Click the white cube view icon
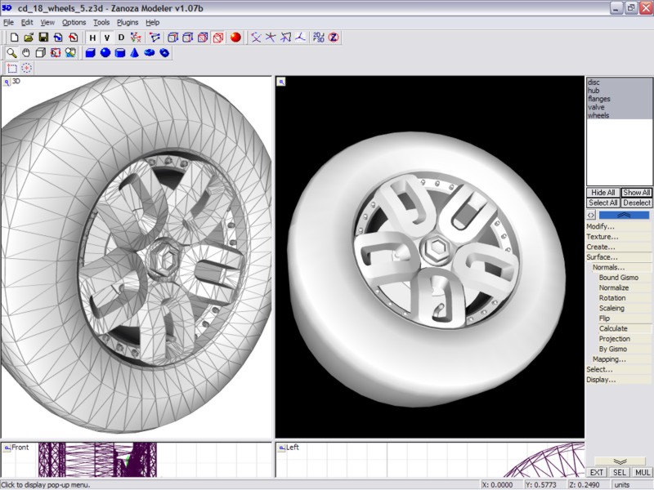The height and width of the screenshot is (490, 654). click(x=40, y=53)
